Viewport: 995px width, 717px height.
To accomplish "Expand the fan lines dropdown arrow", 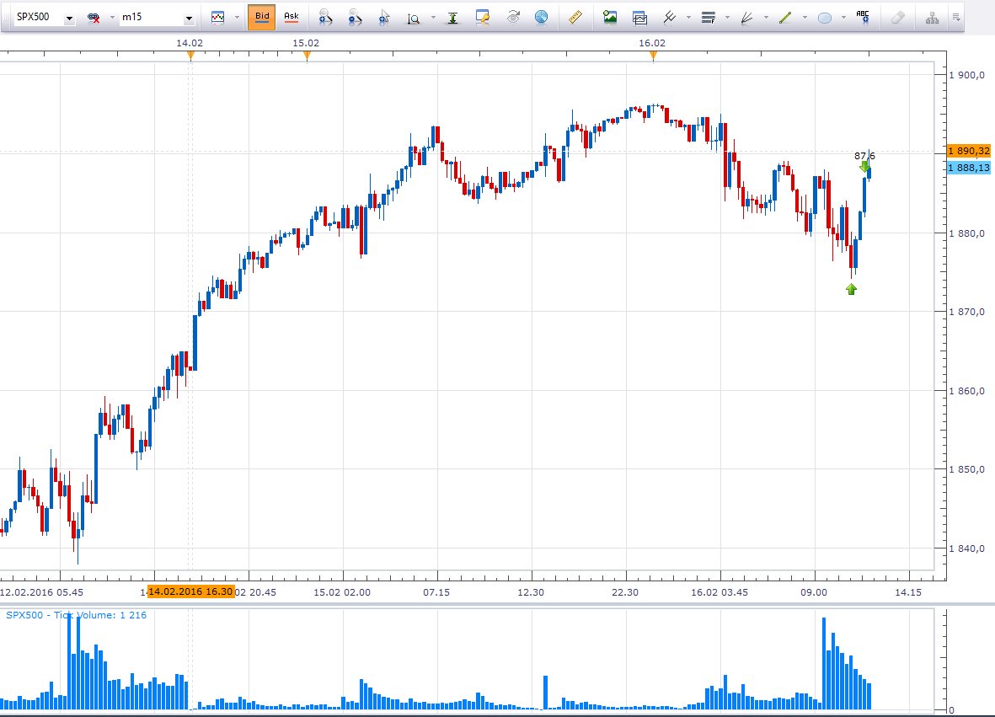I will coord(766,18).
